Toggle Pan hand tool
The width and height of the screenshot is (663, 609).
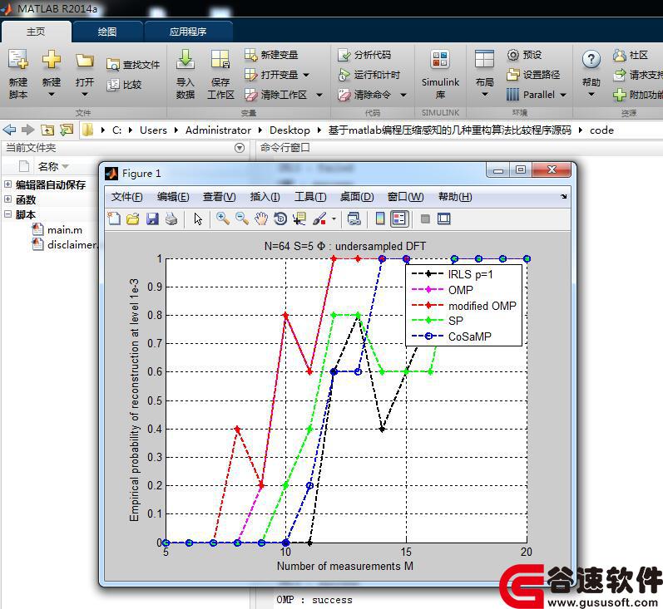coord(261,219)
